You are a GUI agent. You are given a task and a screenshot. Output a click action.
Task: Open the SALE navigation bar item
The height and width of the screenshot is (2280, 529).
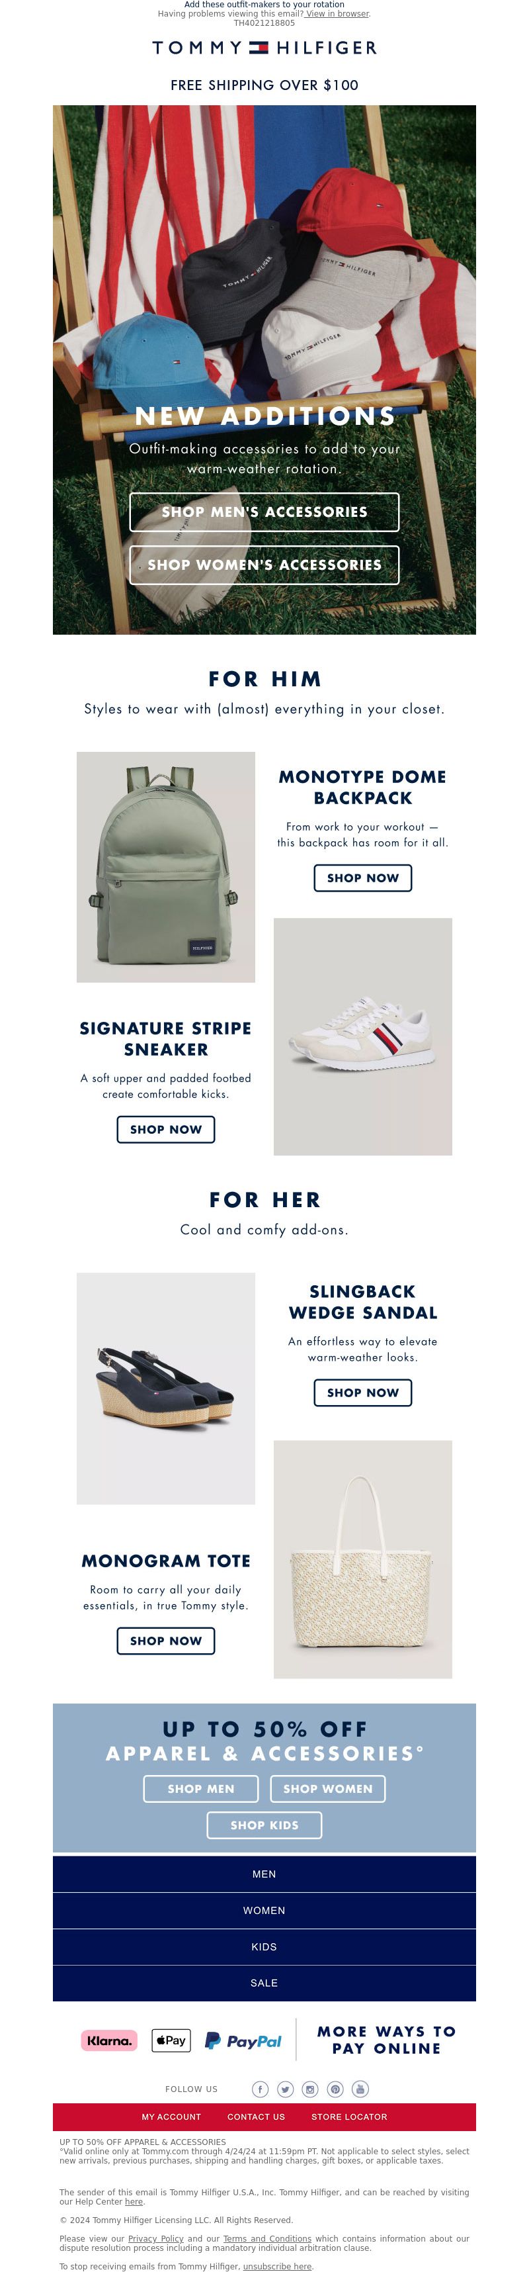click(x=264, y=1983)
